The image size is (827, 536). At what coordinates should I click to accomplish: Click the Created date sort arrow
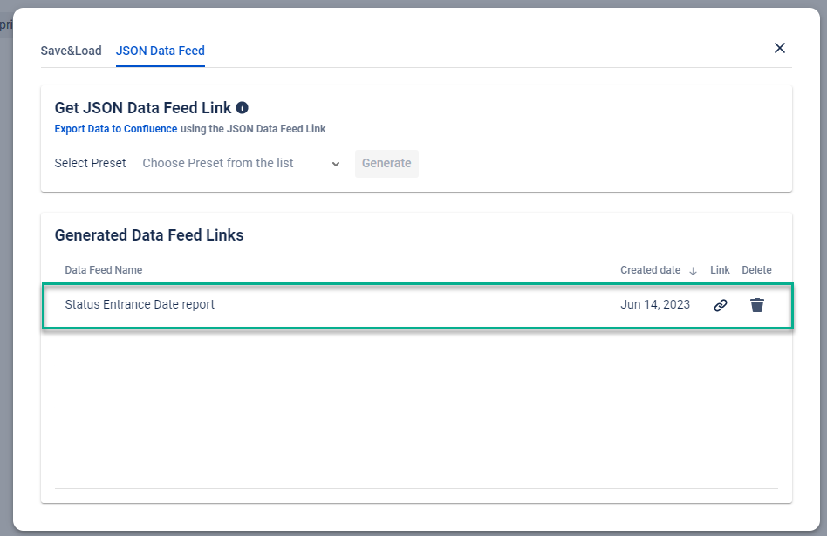point(693,271)
